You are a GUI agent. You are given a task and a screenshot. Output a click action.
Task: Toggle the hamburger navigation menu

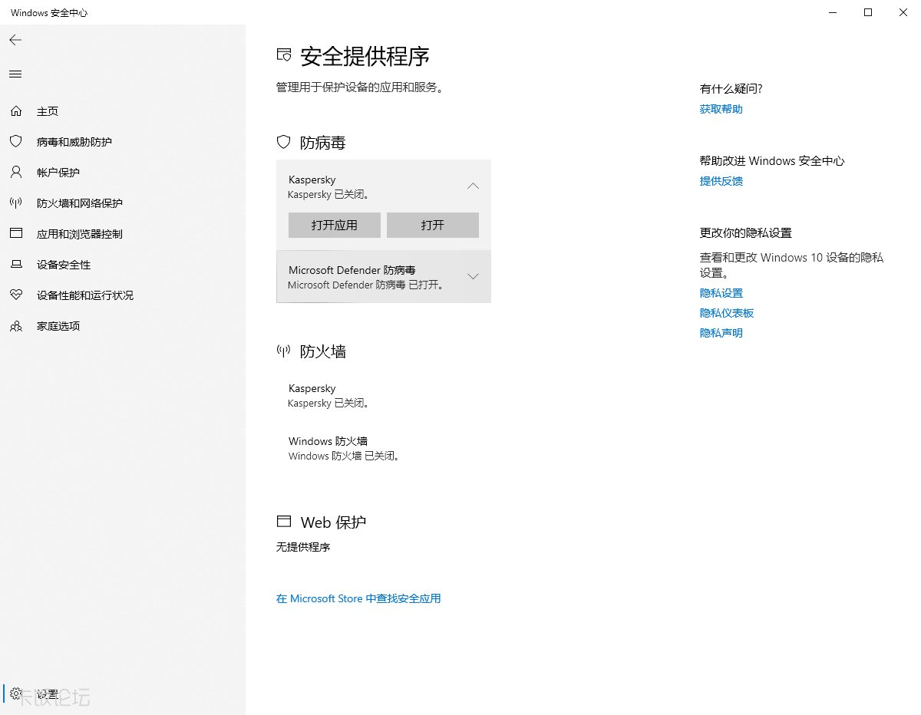15,74
